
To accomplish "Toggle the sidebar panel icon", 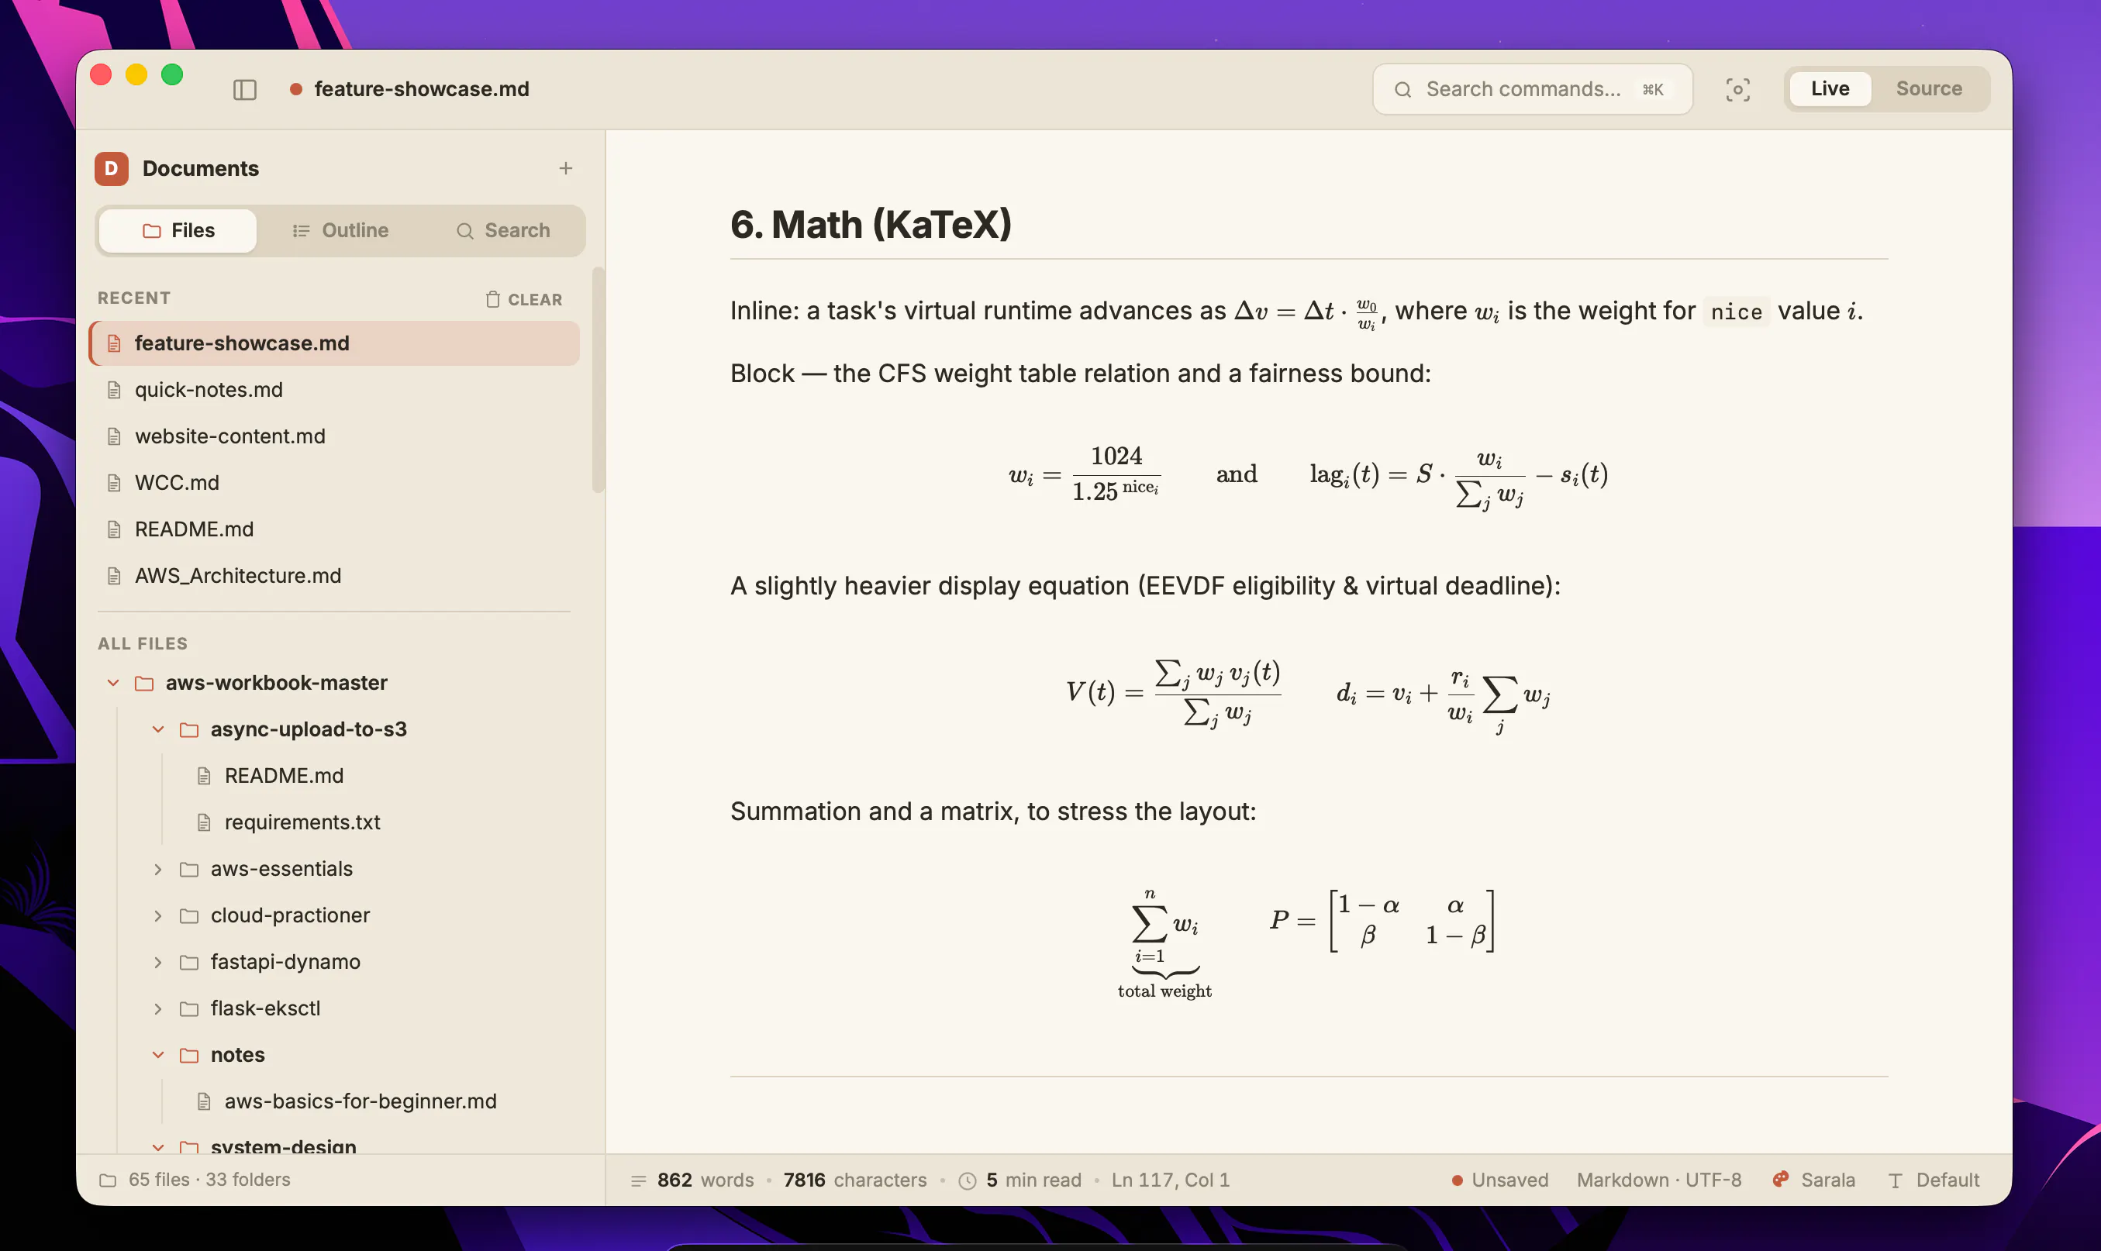I will pyautogui.click(x=244, y=89).
